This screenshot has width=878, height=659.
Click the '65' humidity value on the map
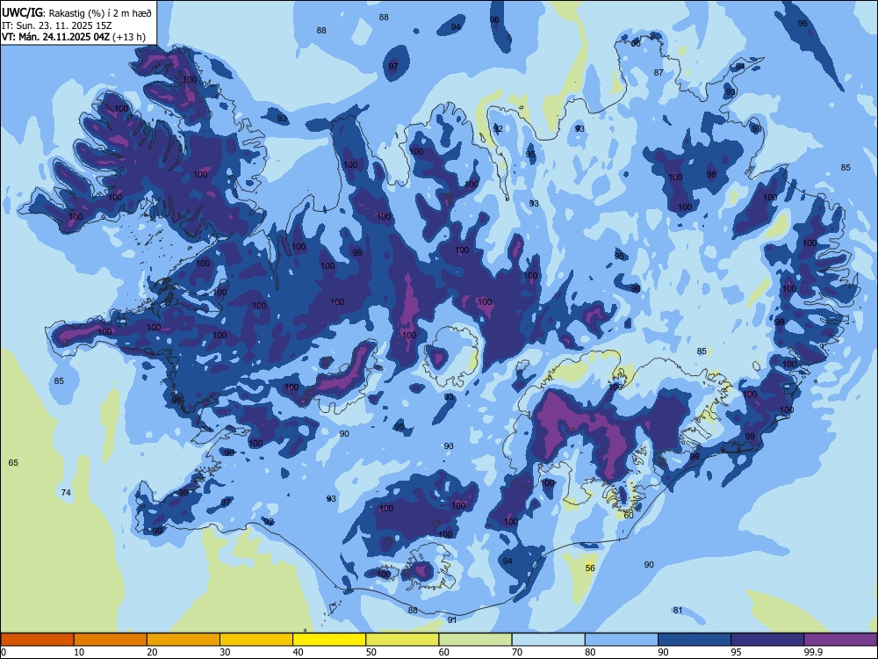pos(13,462)
